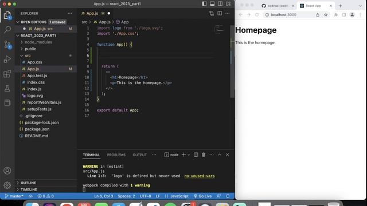This screenshot has width=367, height=206.
Task: Kill terminal with the trash icon
Action: [204, 154]
